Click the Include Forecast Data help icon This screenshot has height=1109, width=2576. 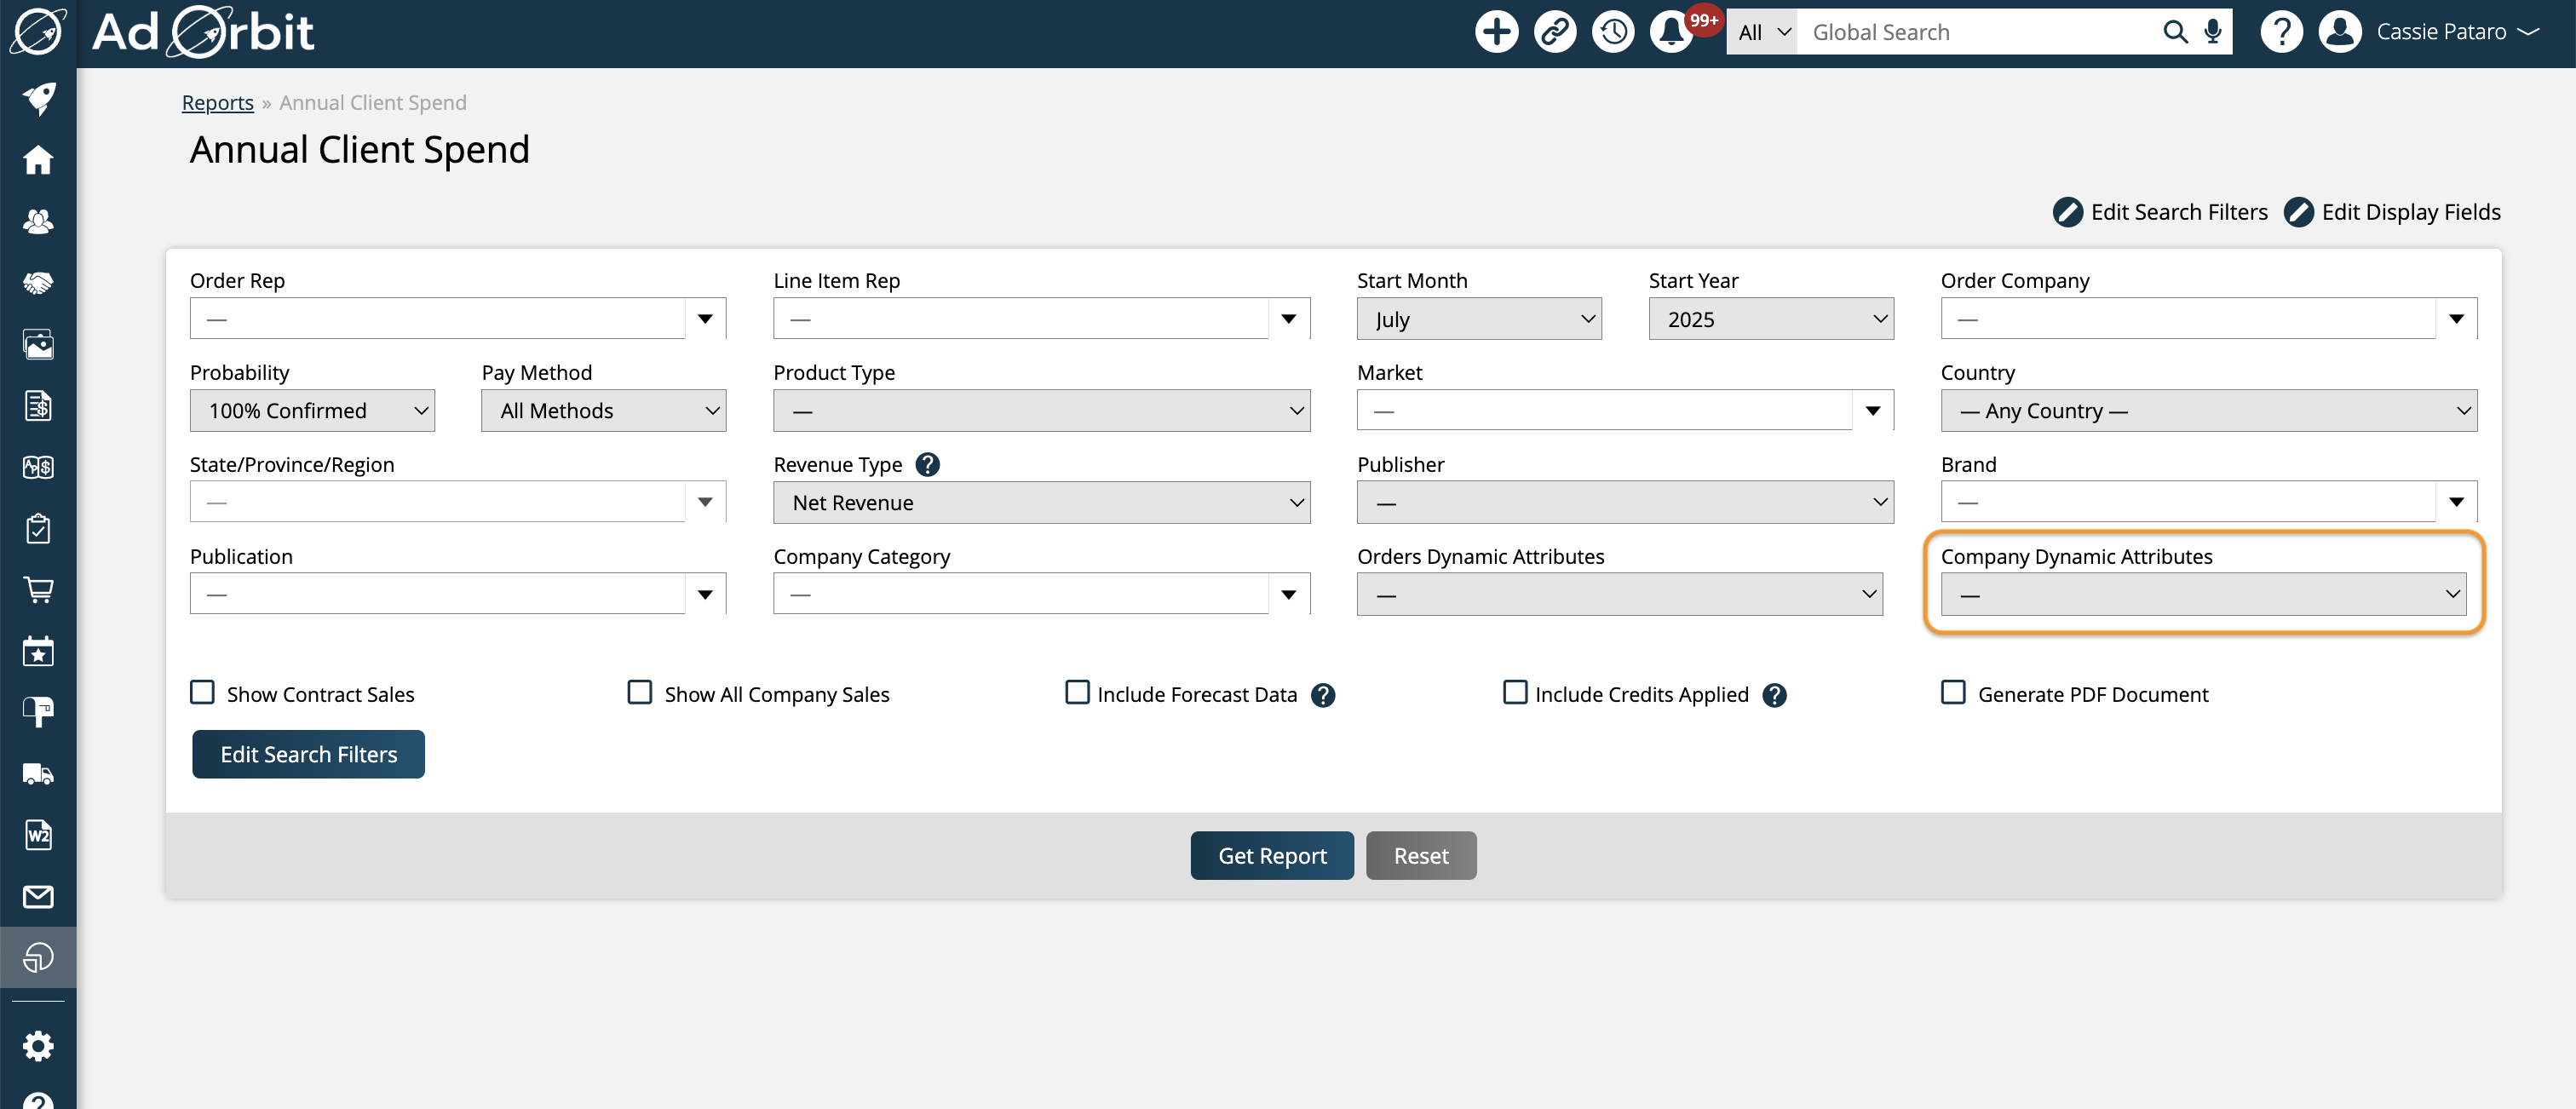click(x=1323, y=695)
